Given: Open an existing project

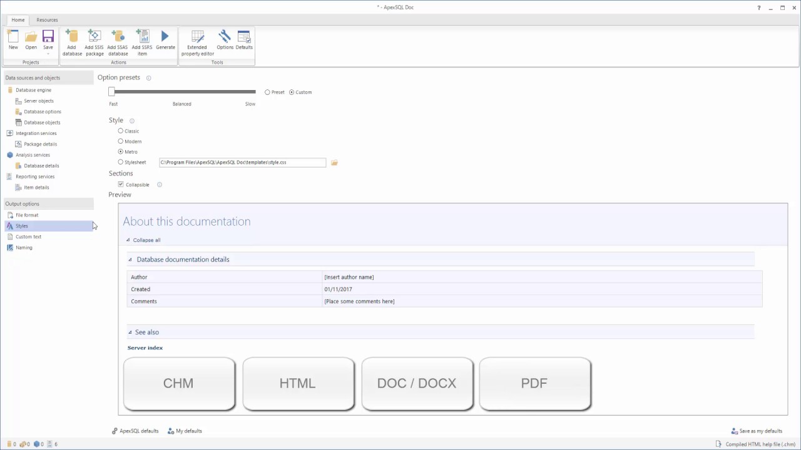Looking at the screenshot, I should point(31,40).
